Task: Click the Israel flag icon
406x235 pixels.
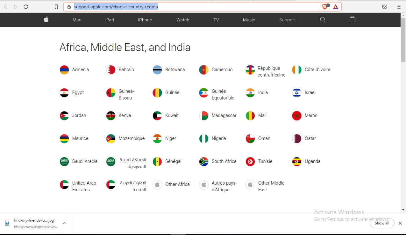Action: click(297, 92)
